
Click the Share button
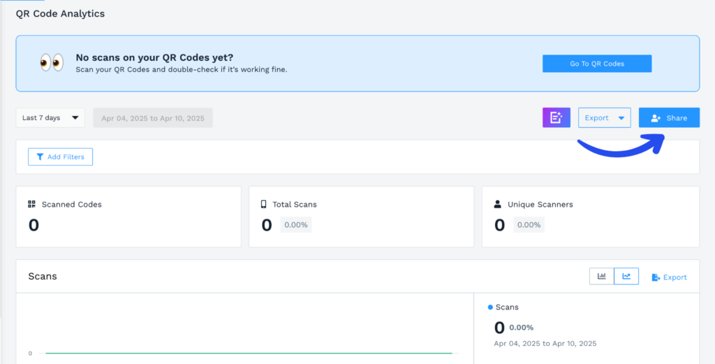[x=669, y=117]
